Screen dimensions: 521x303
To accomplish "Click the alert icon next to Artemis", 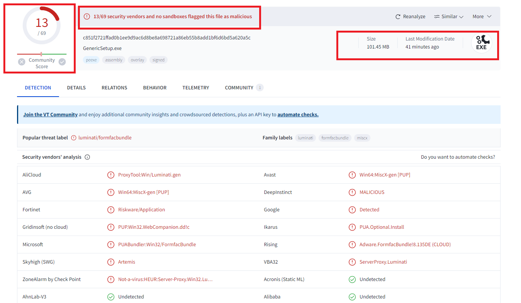I will pos(111,262).
